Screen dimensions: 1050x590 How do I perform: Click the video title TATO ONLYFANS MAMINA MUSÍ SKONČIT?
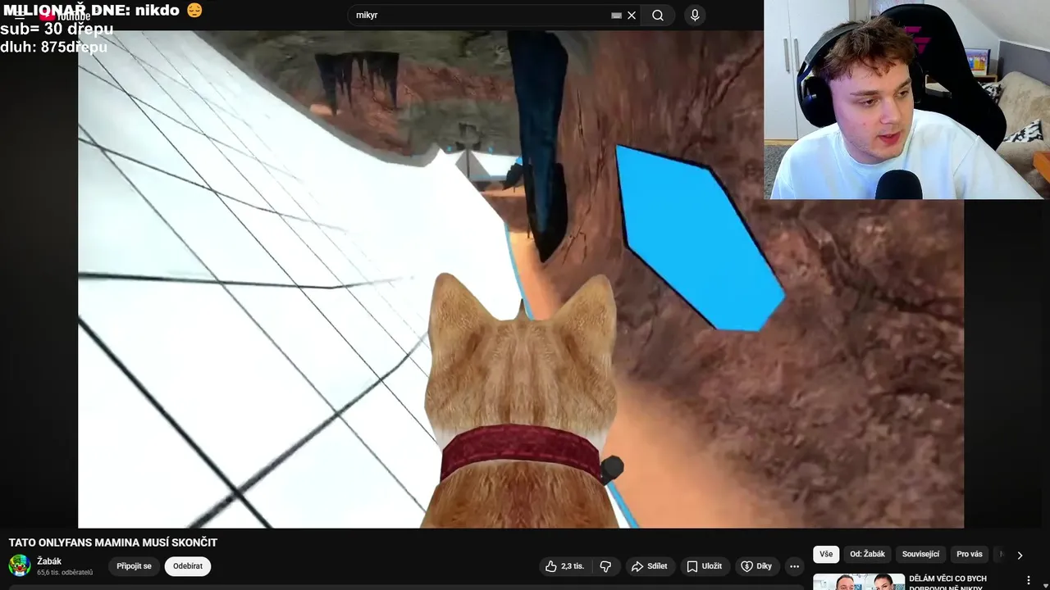click(x=113, y=542)
